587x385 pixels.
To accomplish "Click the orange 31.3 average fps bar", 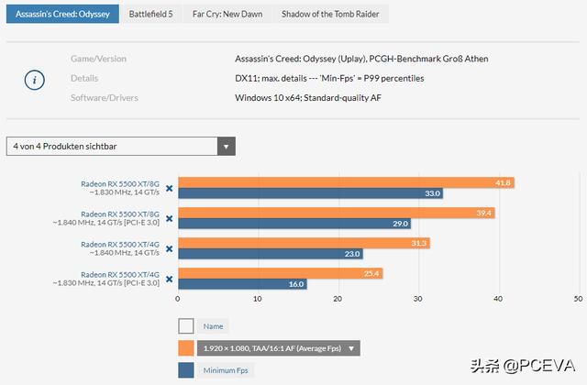I will (x=304, y=243).
